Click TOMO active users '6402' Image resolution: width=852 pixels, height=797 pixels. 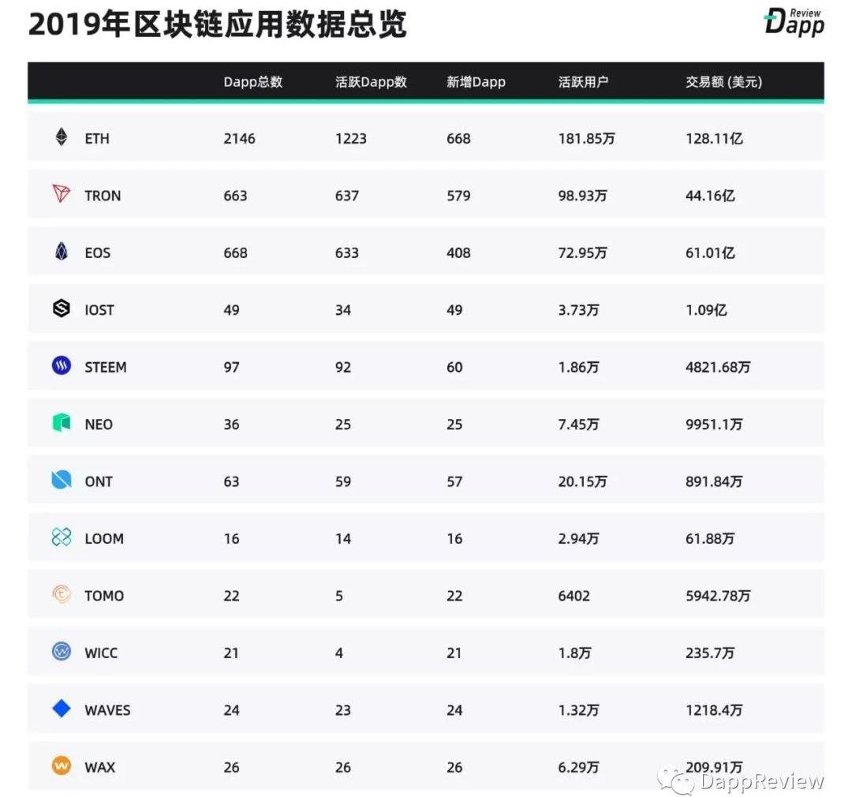(574, 596)
